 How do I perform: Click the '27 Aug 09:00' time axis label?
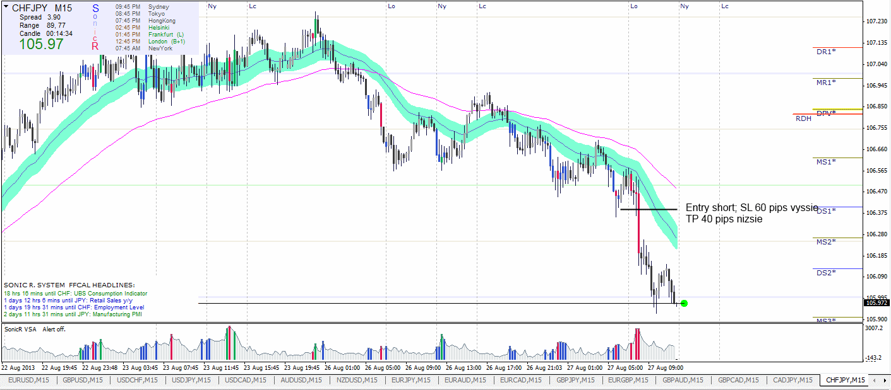click(666, 367)
